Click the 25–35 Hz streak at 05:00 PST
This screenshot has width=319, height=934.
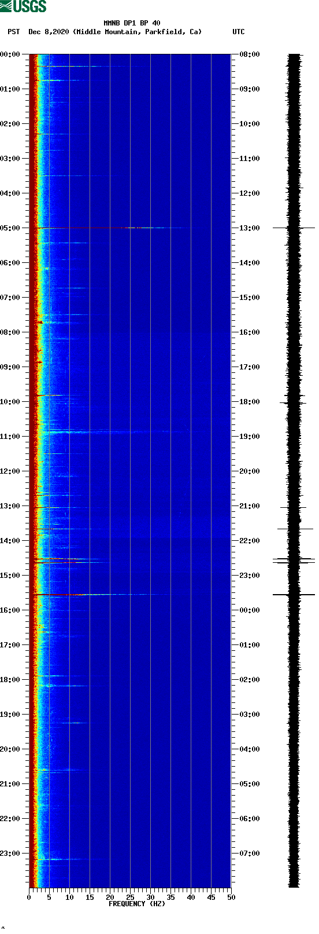pyautogui.click(x=151, y=228)
